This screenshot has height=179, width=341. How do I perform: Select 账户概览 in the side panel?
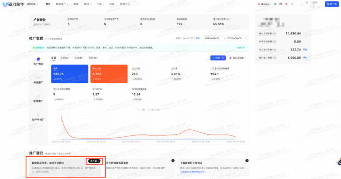(38, 61)
